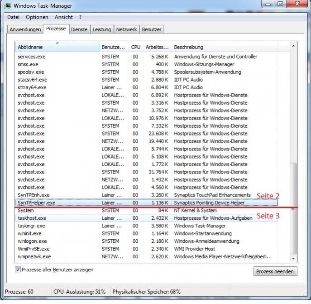The image size is (311, 304).
Task: Click the Windows-Sitzungs-Manager description
Action: (x=204, y=64)
